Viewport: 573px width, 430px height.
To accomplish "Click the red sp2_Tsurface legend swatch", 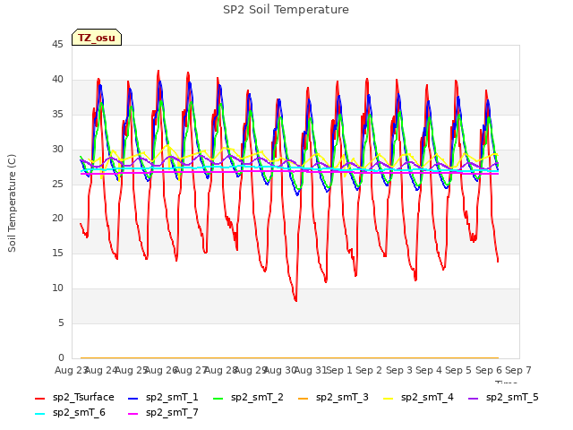I will pos(39,398).
